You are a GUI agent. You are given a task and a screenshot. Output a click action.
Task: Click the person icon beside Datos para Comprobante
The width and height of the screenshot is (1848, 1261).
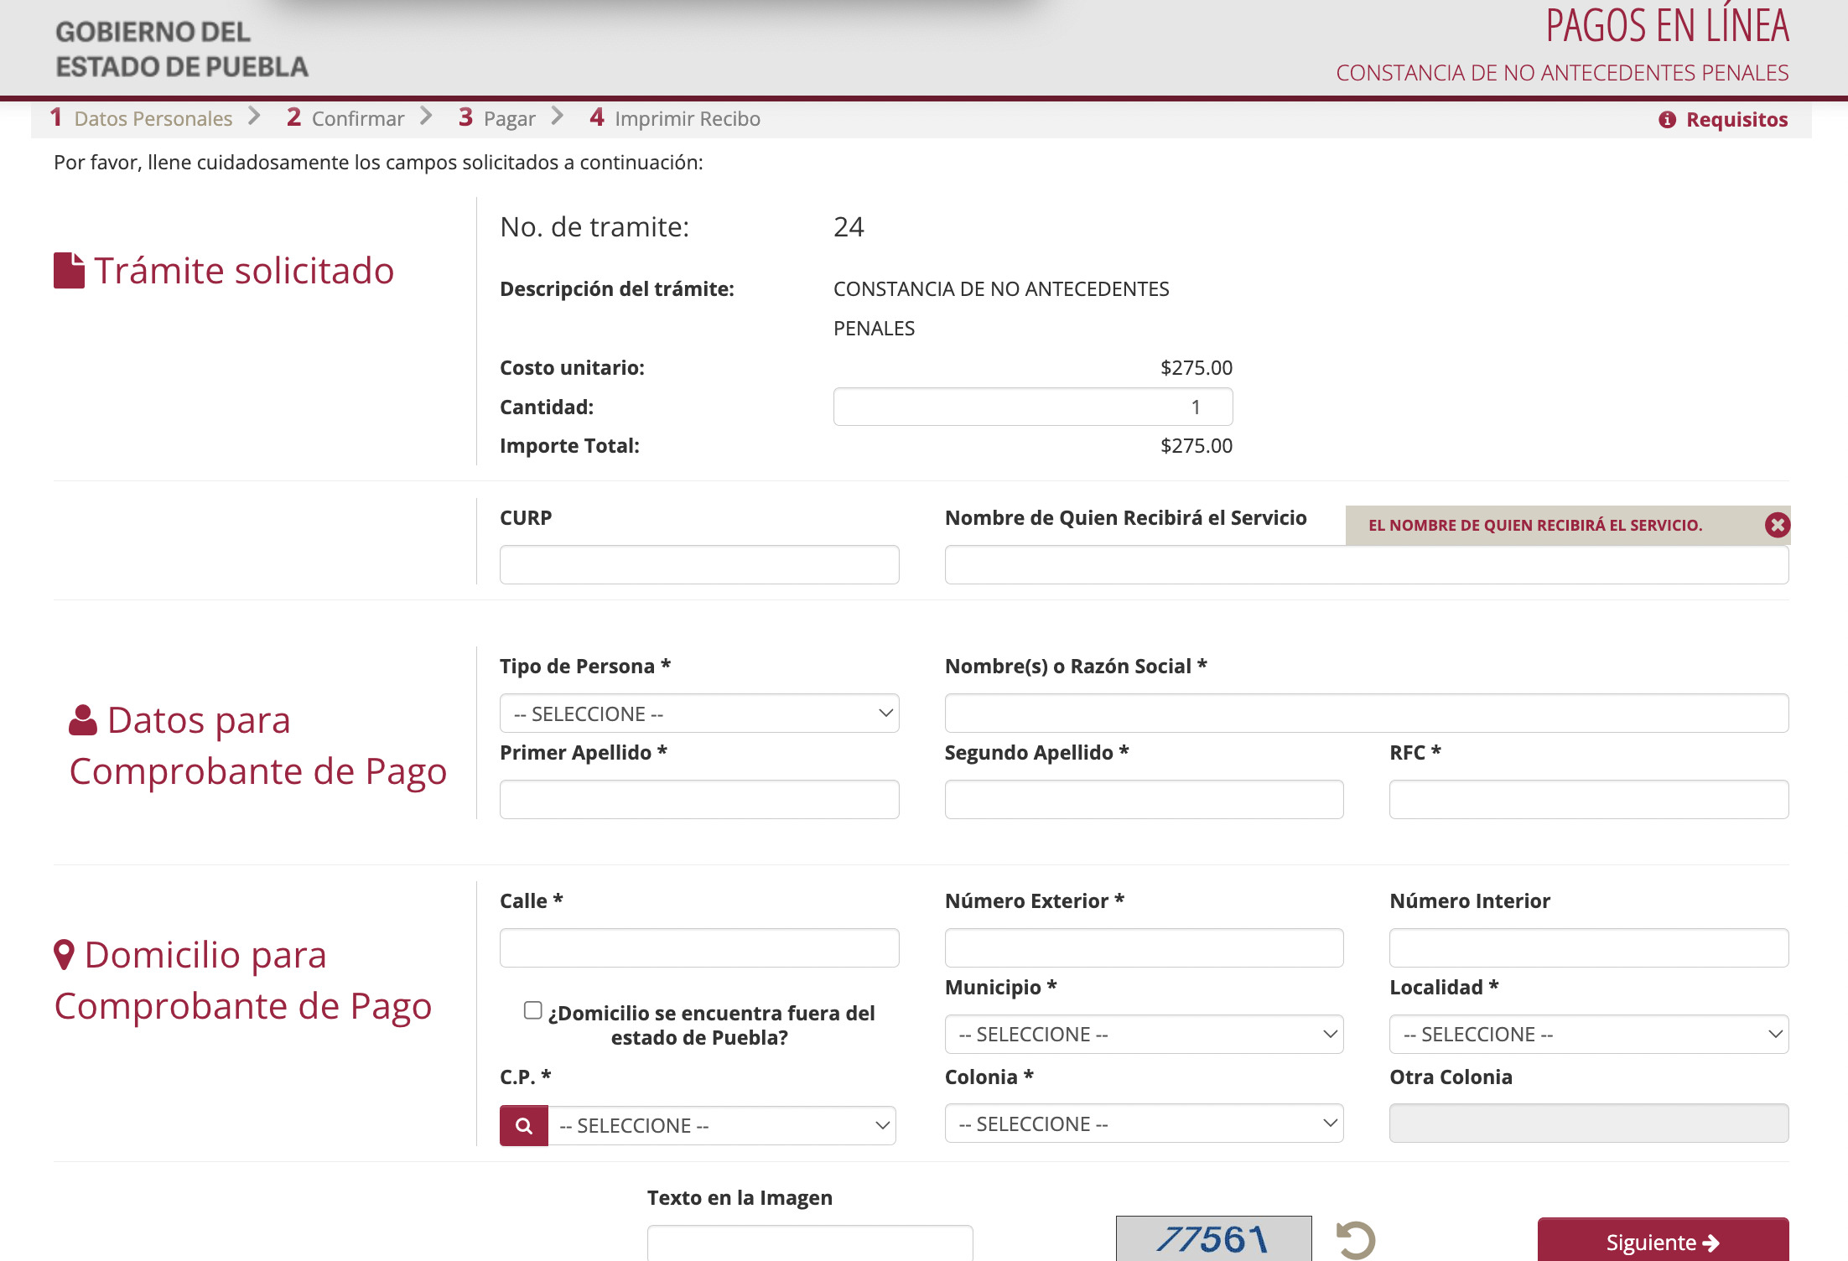point(82,720)
